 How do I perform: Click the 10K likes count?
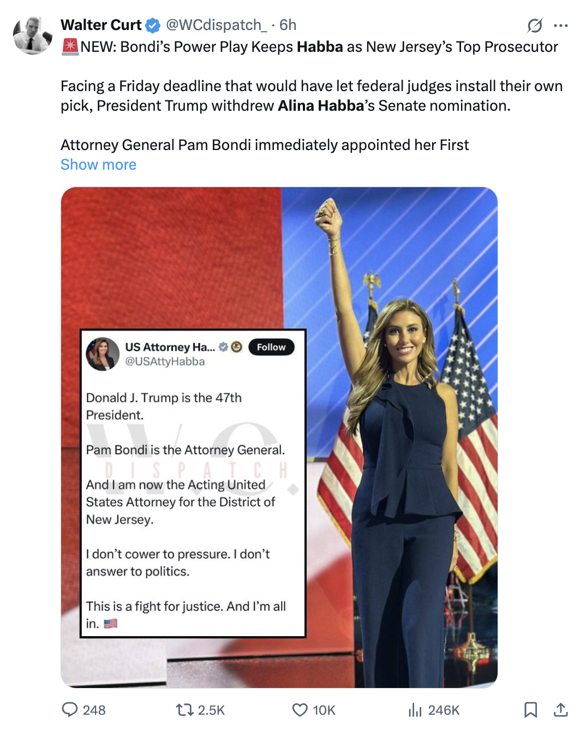(x=324, y=710)
